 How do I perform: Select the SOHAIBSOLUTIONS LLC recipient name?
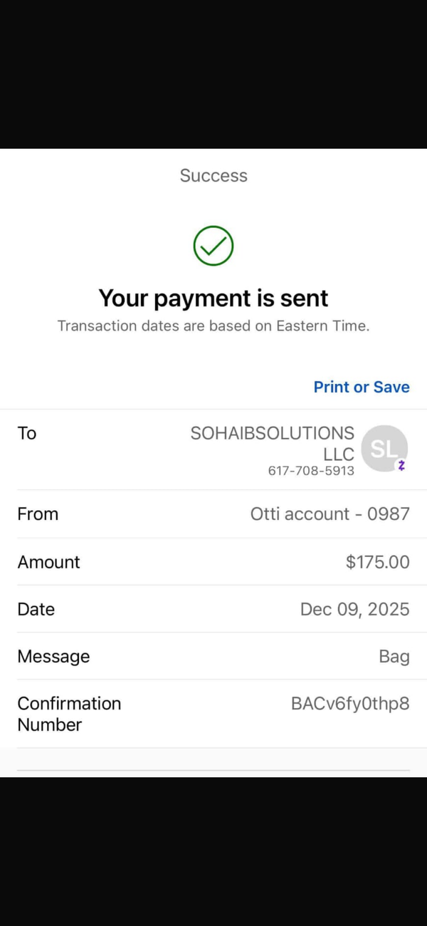point(273,444)
